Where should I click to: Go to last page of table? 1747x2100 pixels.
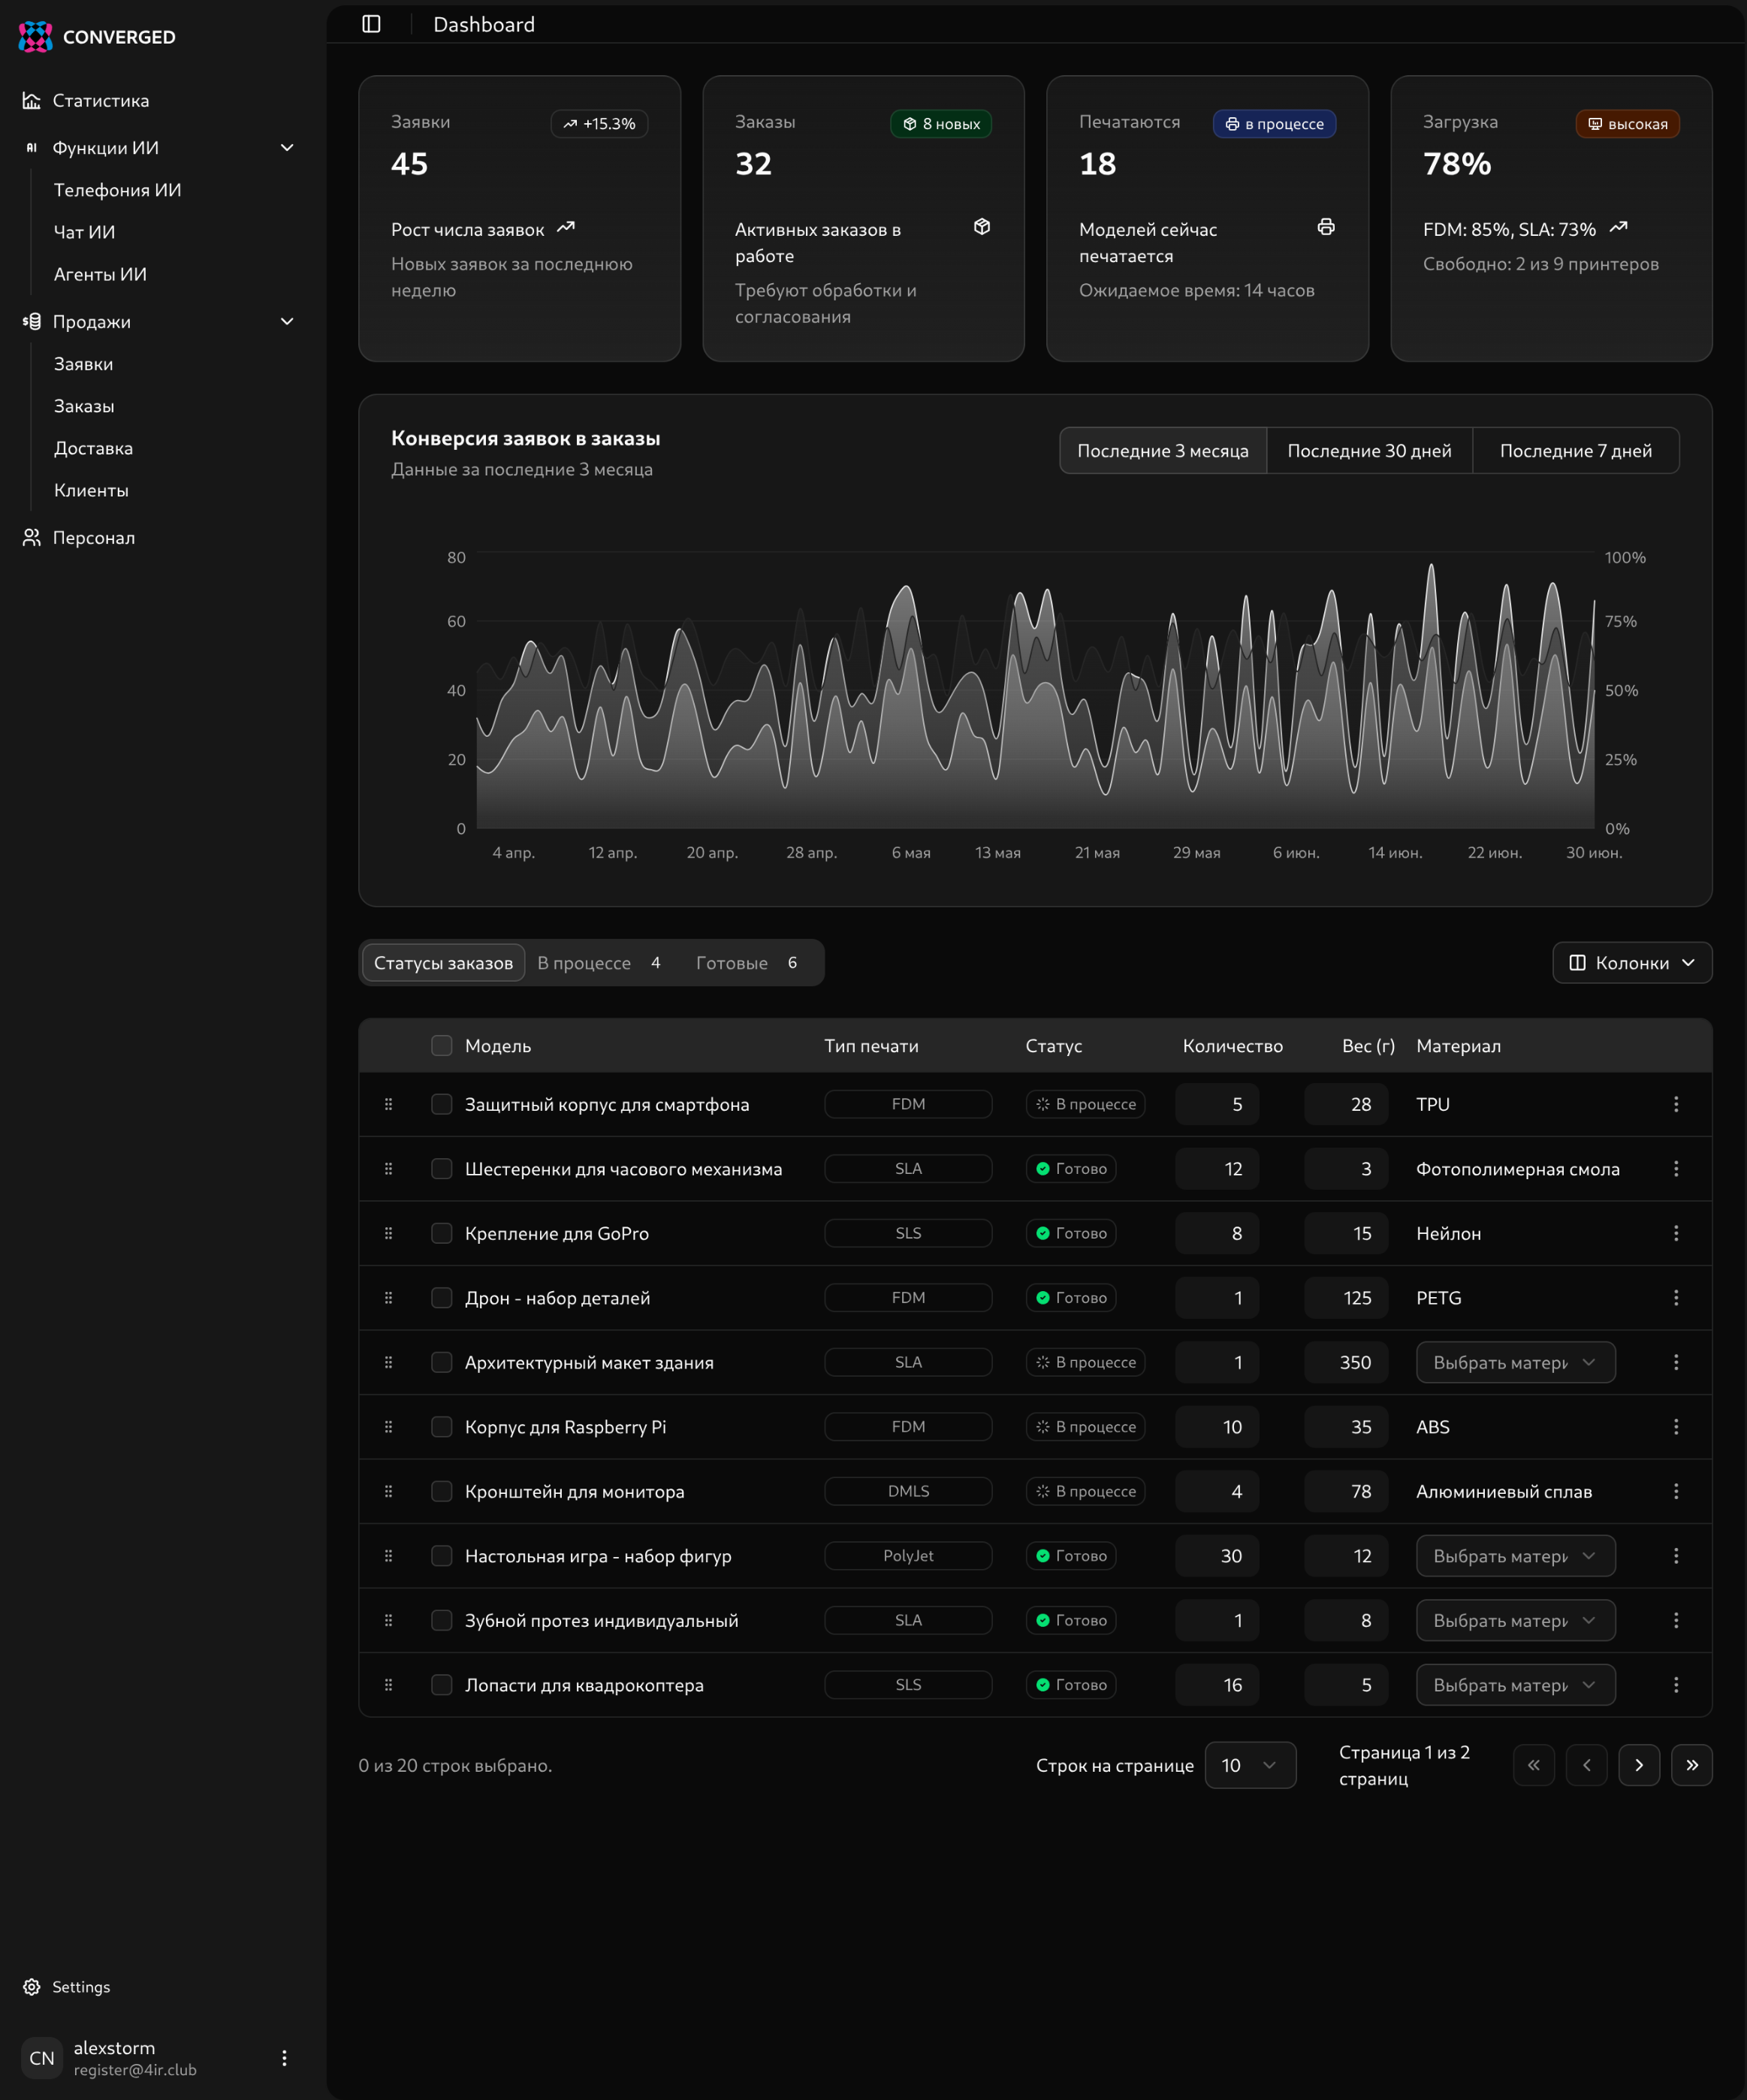click(x=1691, y=1765)
